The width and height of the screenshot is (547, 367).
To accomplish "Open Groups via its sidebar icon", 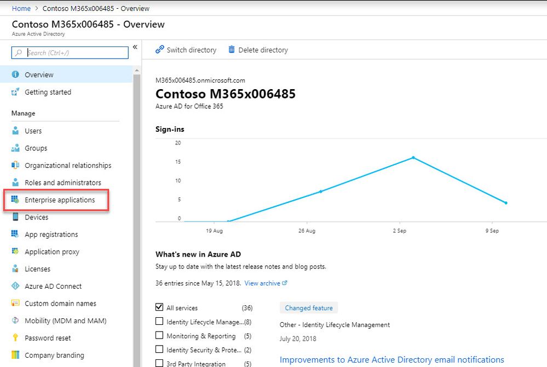I will point(15,148).
